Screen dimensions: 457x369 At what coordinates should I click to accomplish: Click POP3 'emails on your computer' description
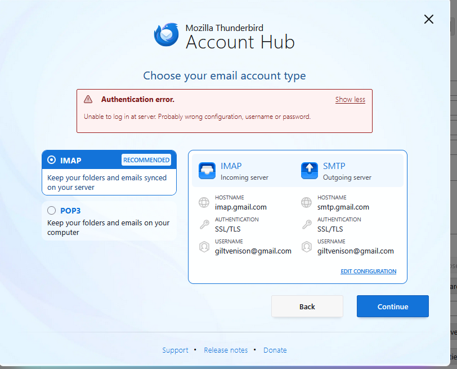[109, 228]
